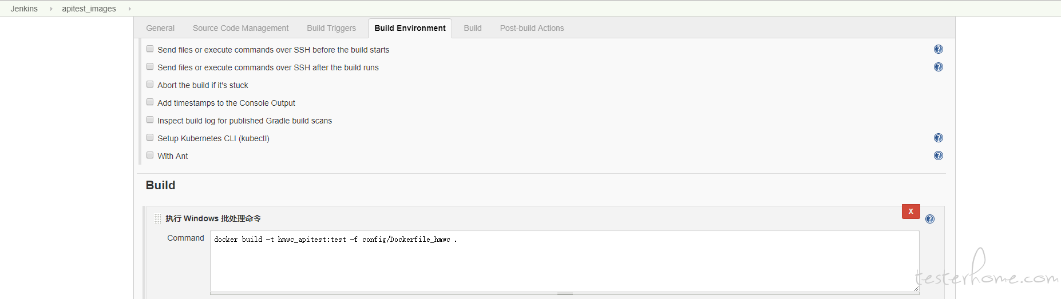Delete the Windows batch command build step
Image resolution: width=1061 pixels, height=299 pixels.
coord(911,212)
